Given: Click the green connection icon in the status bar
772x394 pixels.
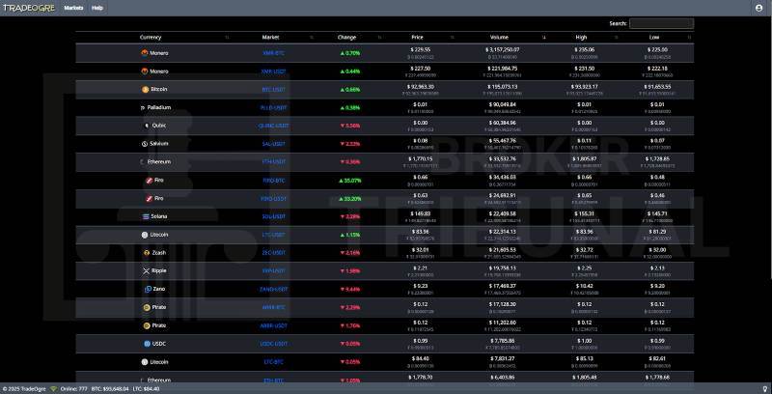Looking at the screenshot, I should [x=54, y=388].
